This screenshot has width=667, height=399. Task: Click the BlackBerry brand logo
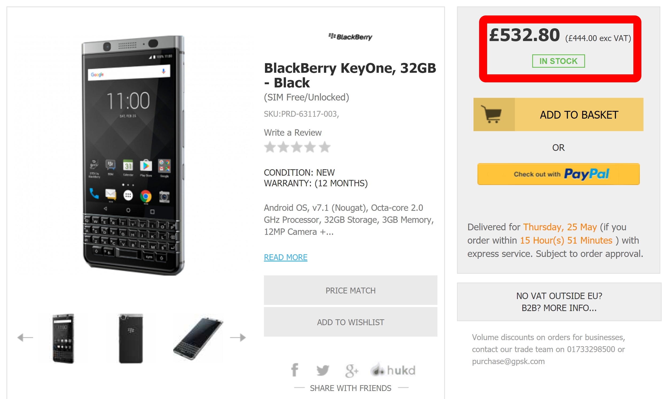point(350,37)
